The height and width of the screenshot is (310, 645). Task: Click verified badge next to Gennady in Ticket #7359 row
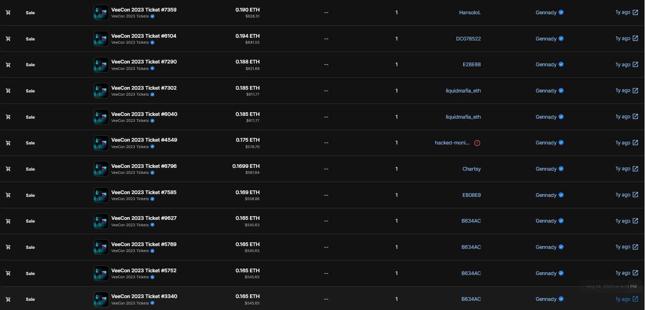[x=561, y=12]
